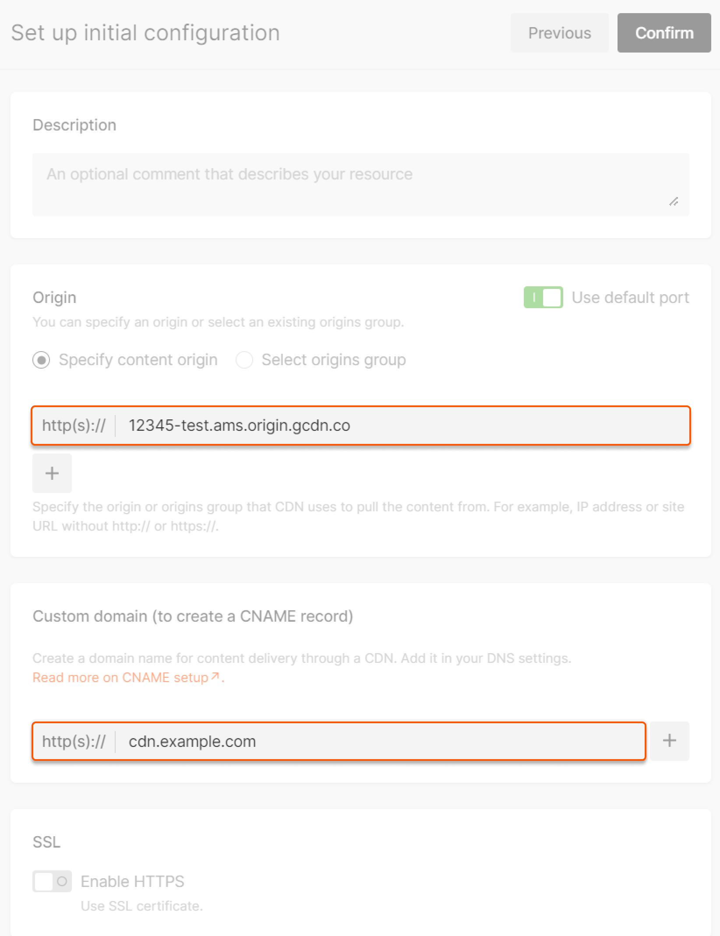
Task: Click the green Use default port switch
Action: point(543,297)
